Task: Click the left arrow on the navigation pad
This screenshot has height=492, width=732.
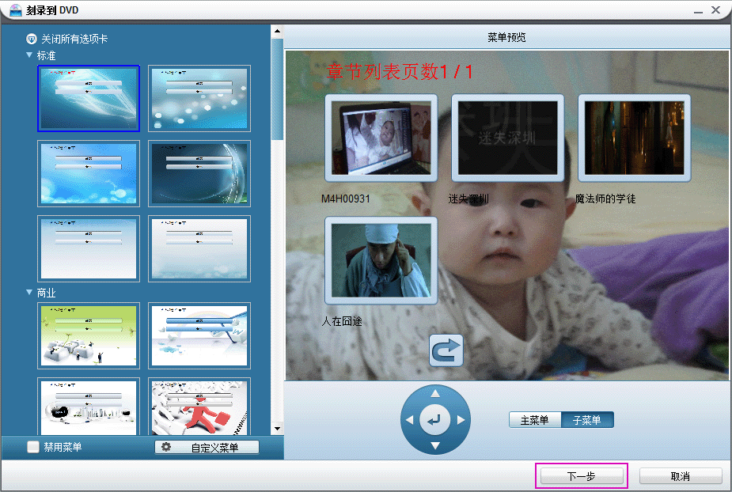Action: [x=409, y=420]
